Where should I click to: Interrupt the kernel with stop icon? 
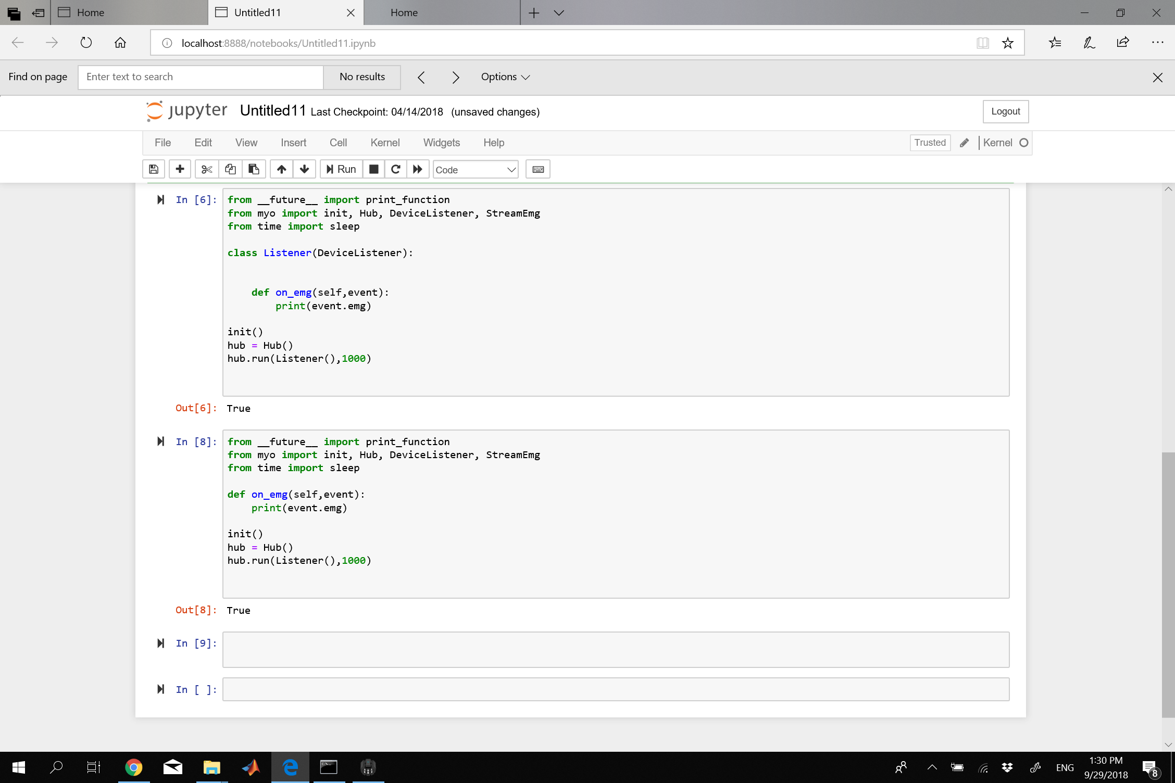tap(373, 169)
